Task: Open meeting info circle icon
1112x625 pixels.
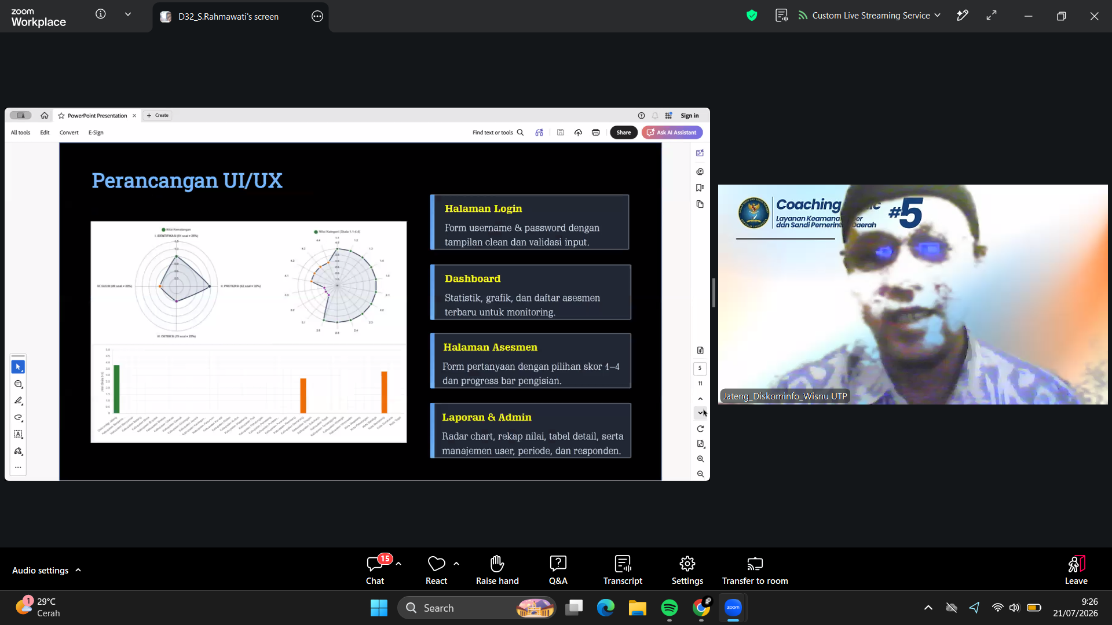Action: coord(101,14)
